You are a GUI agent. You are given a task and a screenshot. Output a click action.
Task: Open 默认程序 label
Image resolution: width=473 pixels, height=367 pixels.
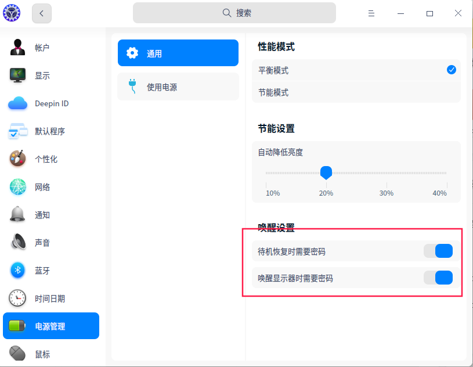pyautogui.click(x=50, y=131)
